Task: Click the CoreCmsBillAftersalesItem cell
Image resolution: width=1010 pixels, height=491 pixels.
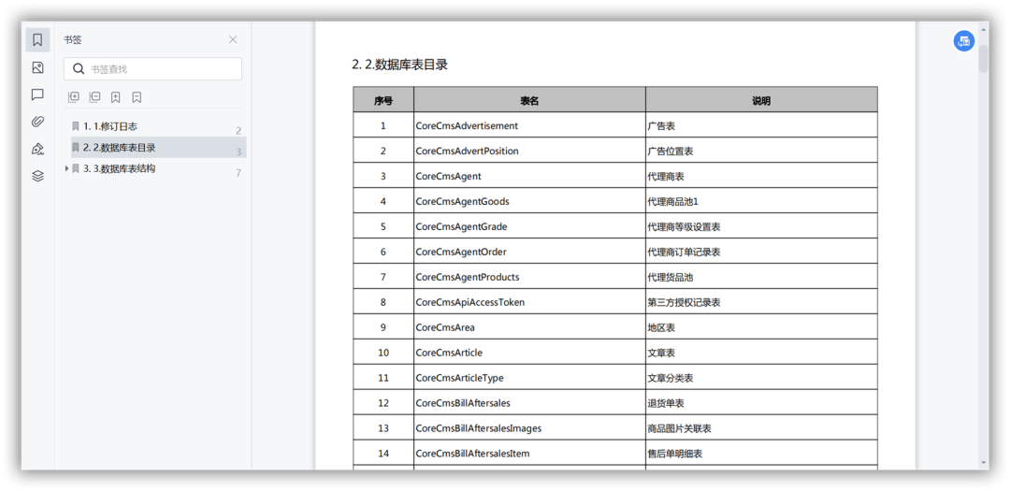Action: (529, 454)
